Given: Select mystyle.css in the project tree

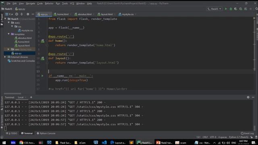Looking at the screenshot, I should coord(25,31).
